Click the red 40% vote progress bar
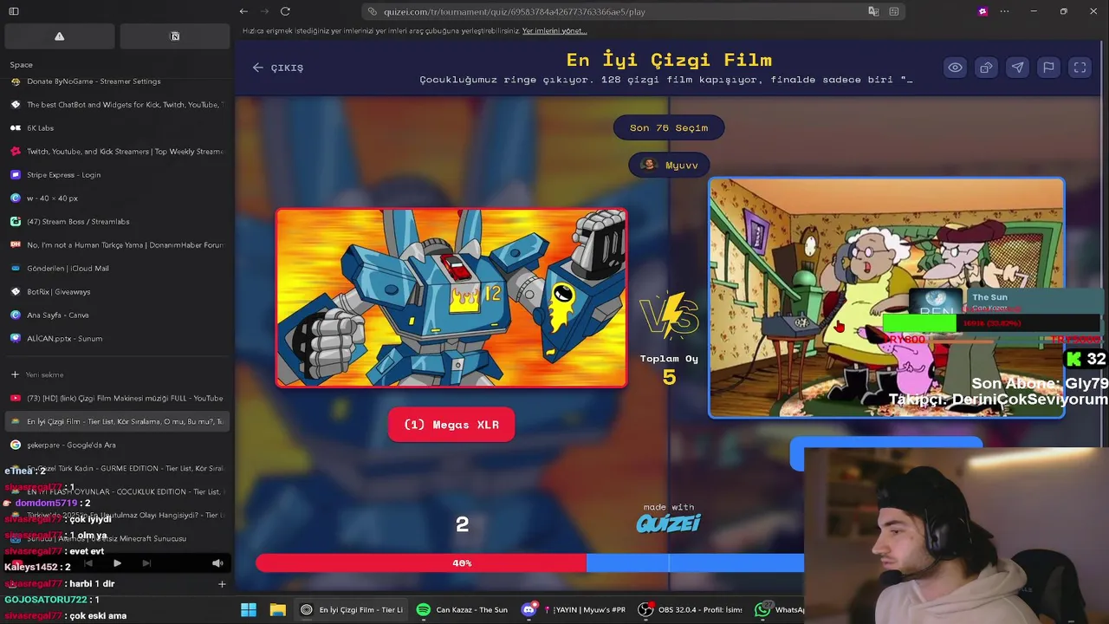The width and height of the screenshot is (1109, 624). [x=421, y=563]
